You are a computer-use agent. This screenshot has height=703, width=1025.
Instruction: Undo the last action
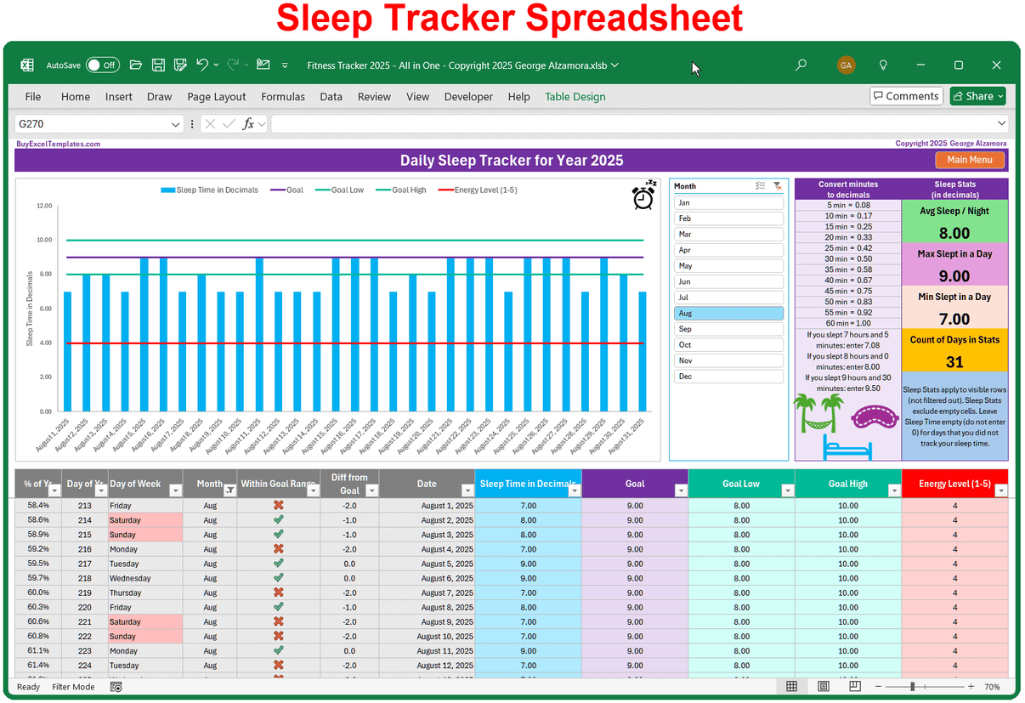pyautogui.click(x=201, y=65)
